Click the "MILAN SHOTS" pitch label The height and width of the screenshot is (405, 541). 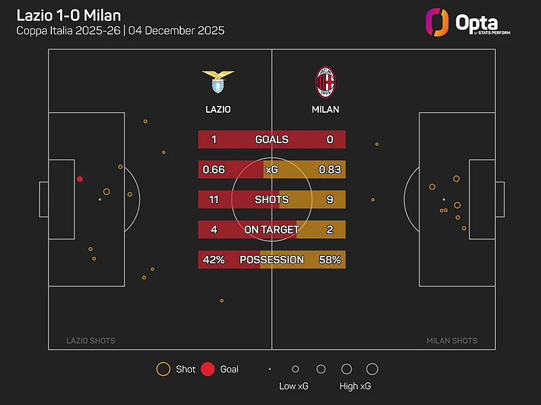point(452,341)
